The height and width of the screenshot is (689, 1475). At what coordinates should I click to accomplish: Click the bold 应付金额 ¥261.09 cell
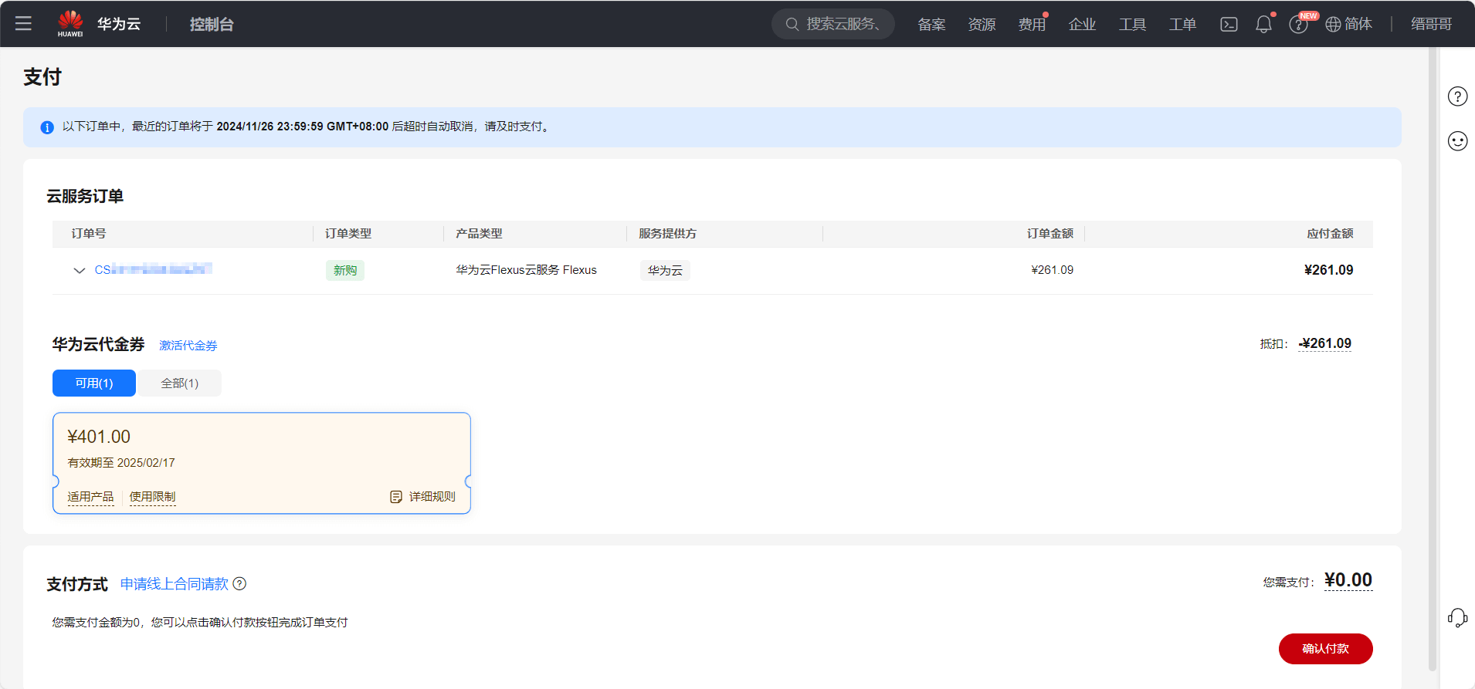[x=1328, y=270]
